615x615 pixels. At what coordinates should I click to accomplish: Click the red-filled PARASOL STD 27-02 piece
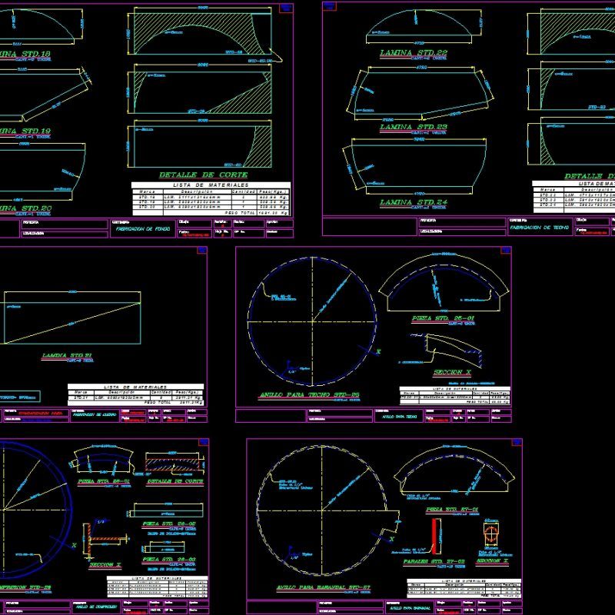[x=434, y=537]
